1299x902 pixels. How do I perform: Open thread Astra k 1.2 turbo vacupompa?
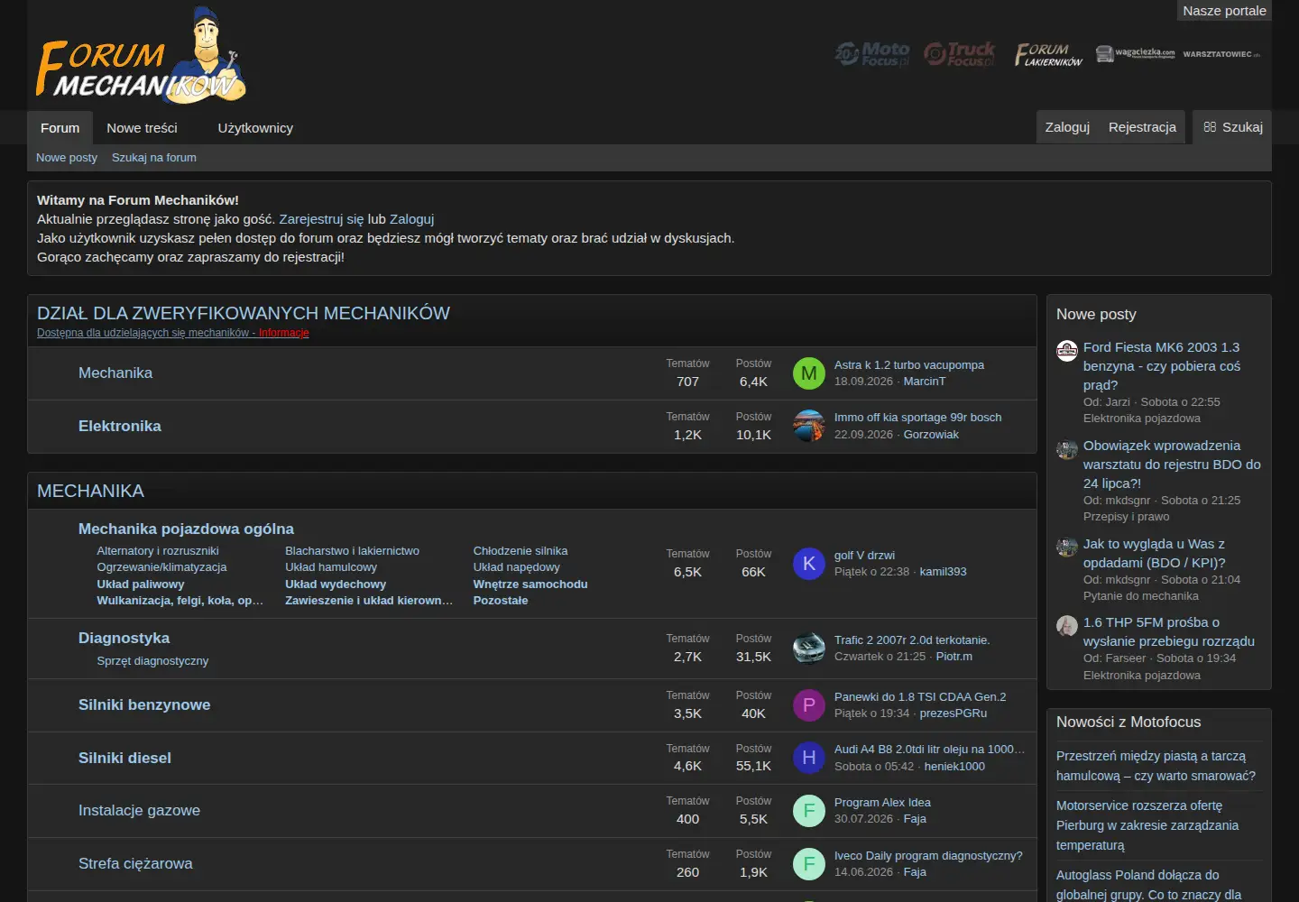[909, 365]
